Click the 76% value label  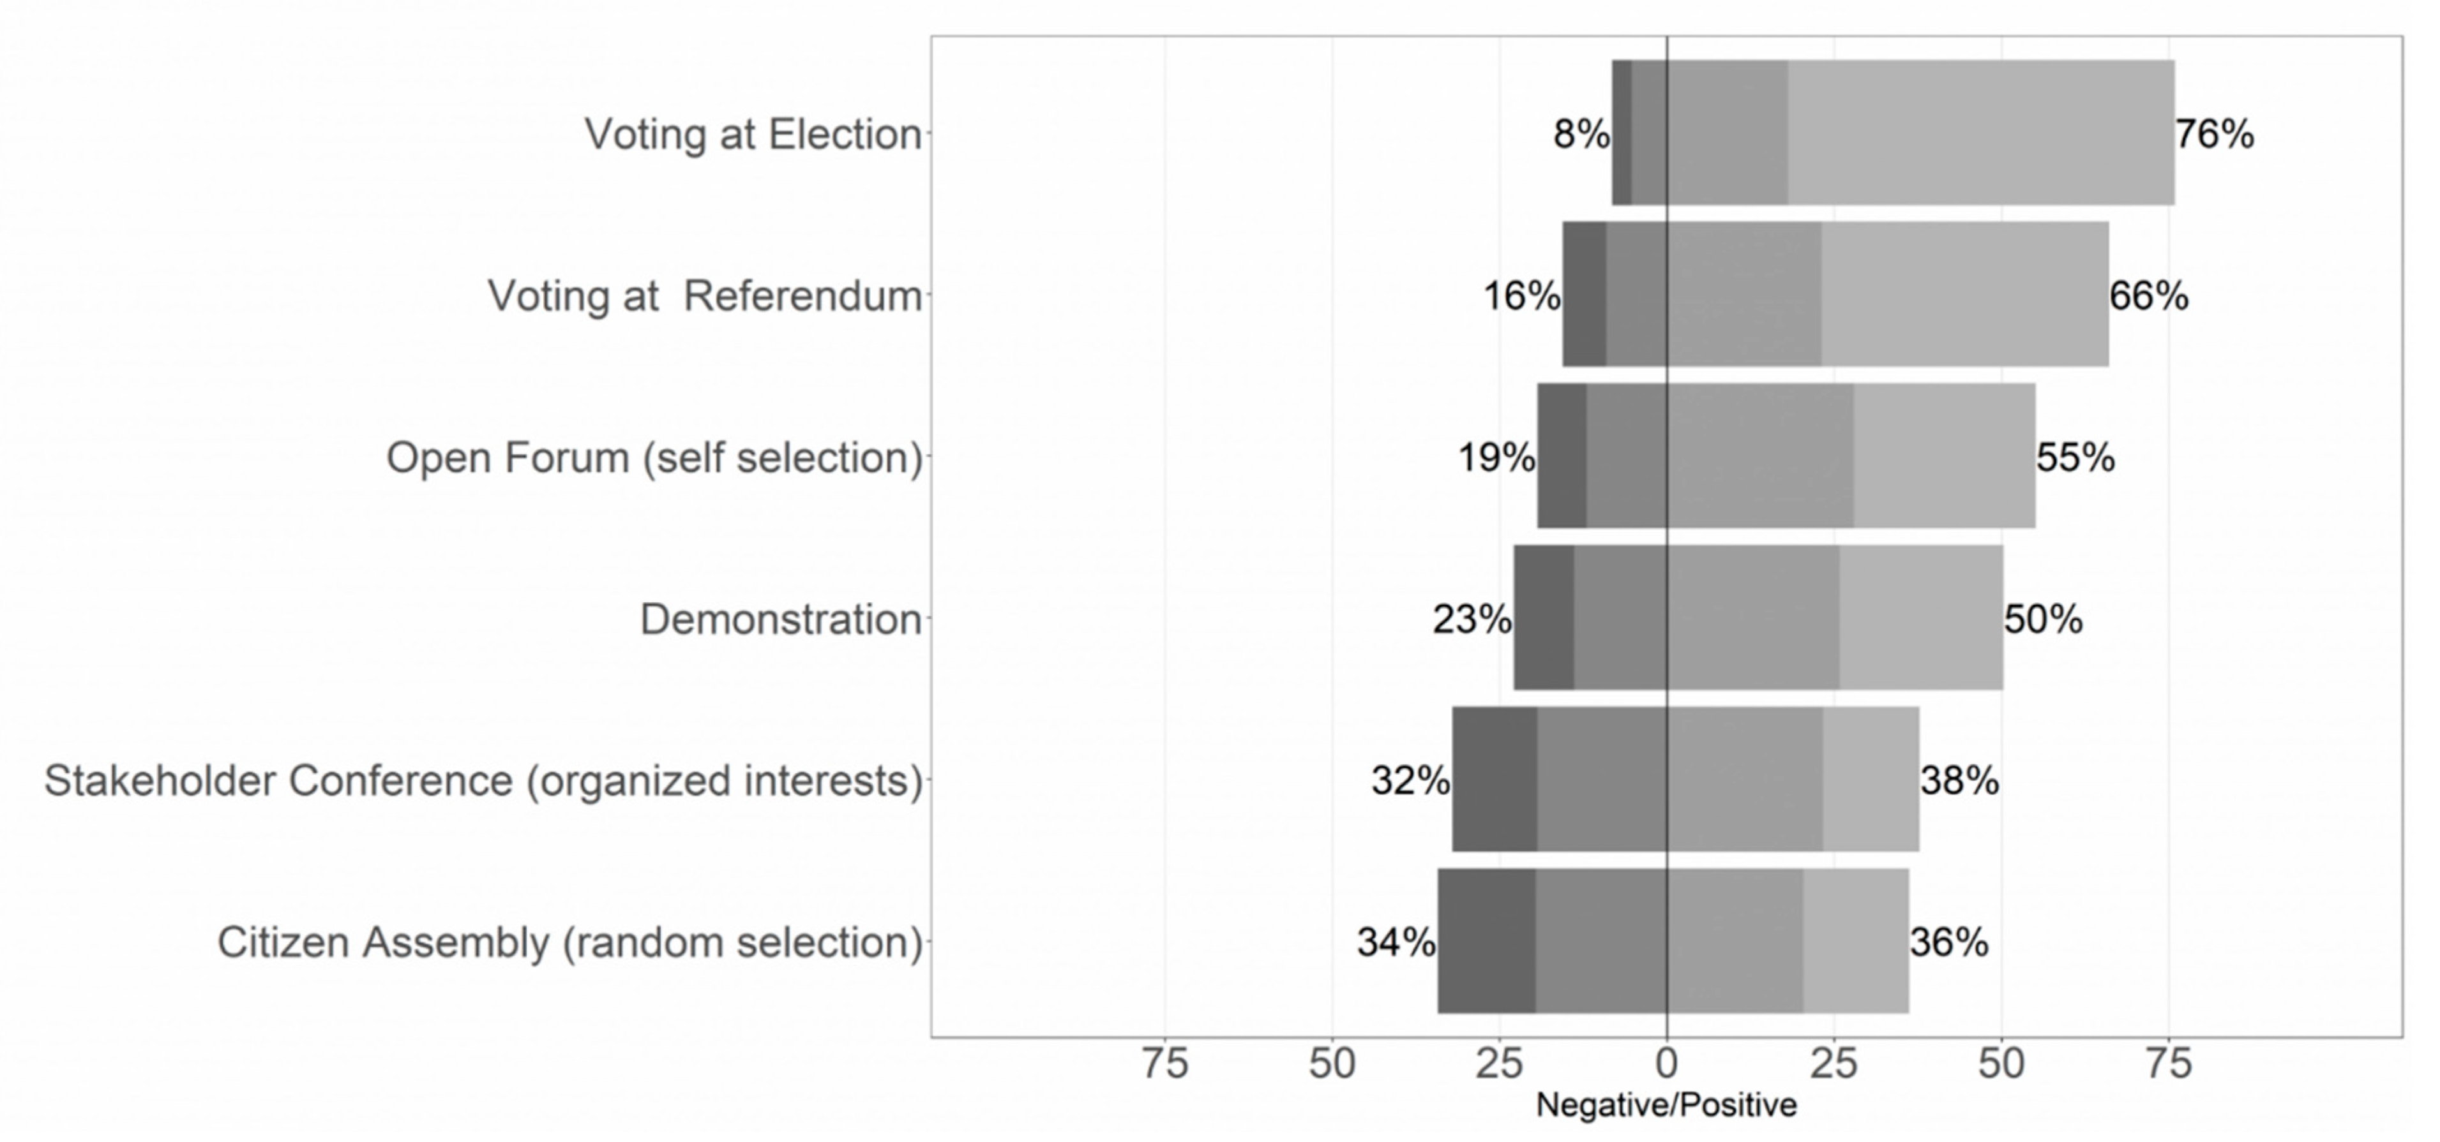click(x=2215, y=135)
